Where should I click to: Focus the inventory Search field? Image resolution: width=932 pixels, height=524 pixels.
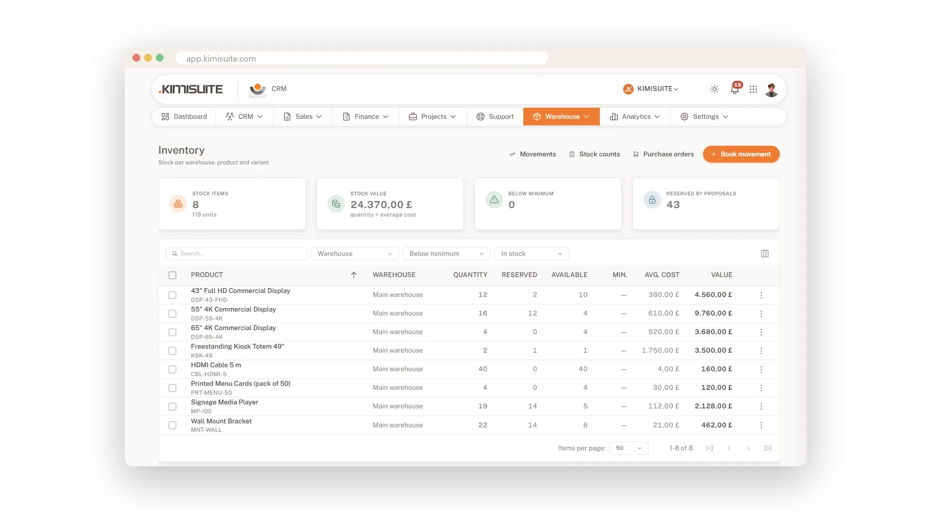tap(236, 254)
